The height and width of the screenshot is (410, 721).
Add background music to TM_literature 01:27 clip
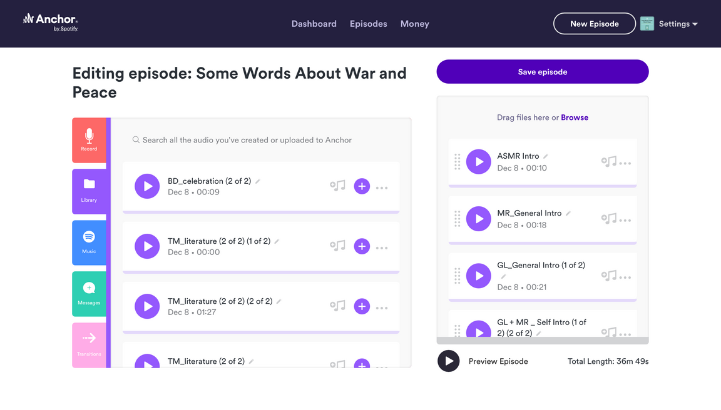(x=337, y=306)
